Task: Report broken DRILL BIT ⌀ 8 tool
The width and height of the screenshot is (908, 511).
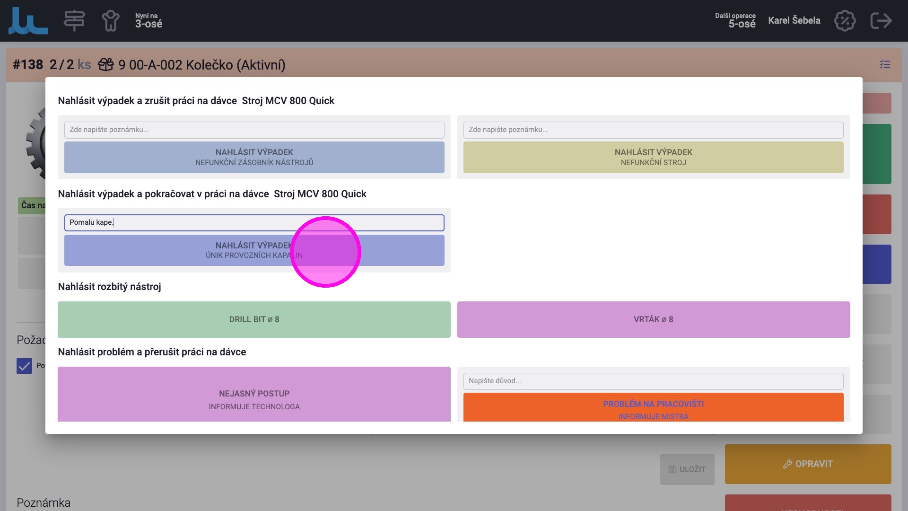Action: click(x=254, y=319)
